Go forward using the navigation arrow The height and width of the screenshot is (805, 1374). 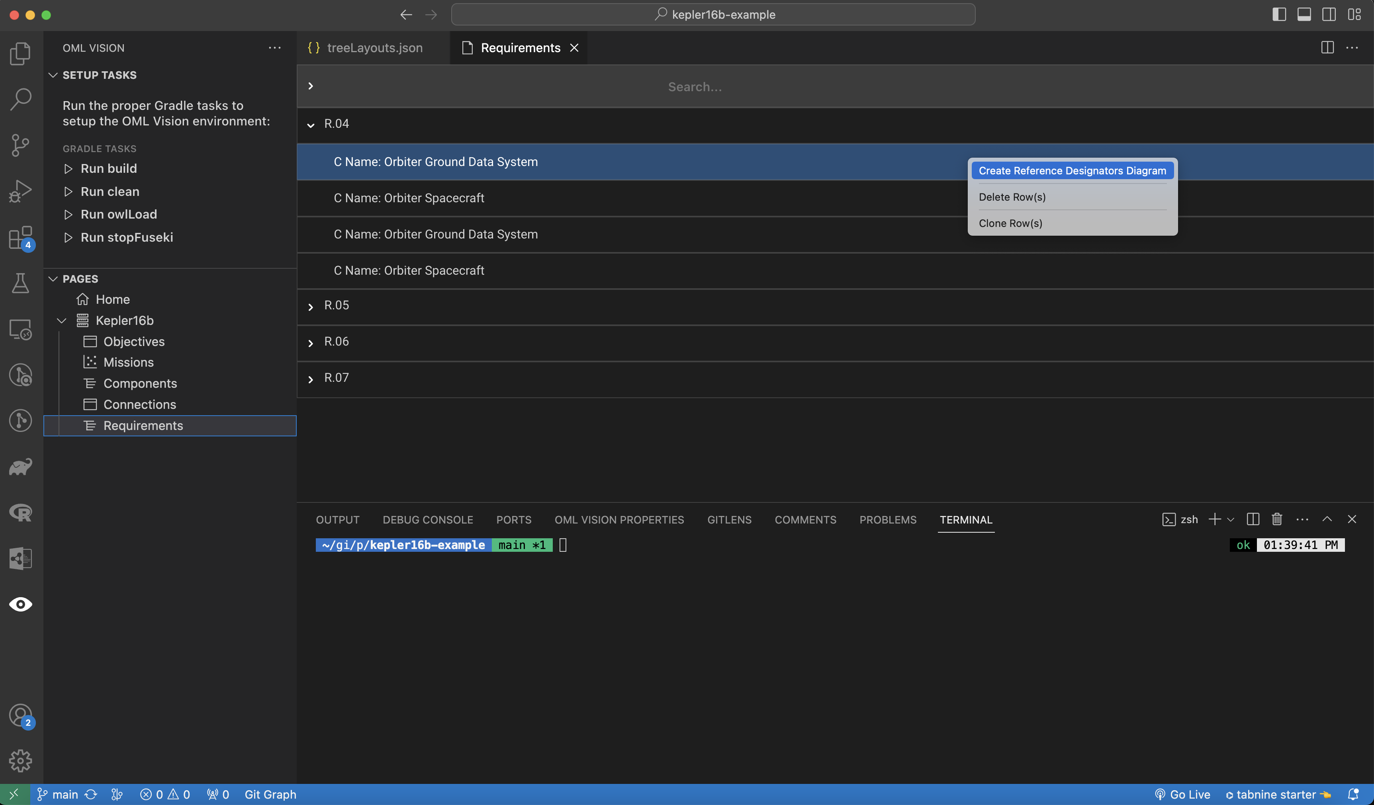431,15
